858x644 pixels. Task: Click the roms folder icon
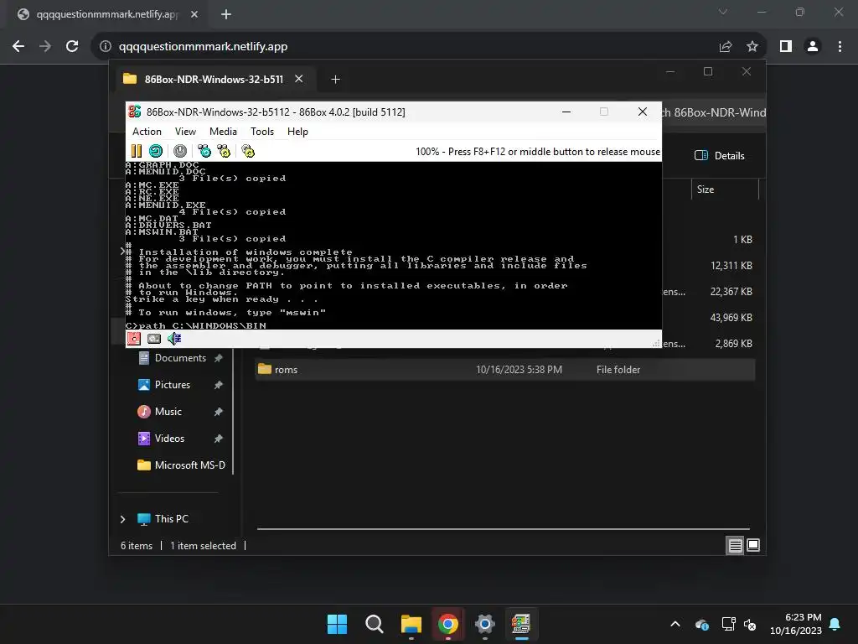[265, 369]
